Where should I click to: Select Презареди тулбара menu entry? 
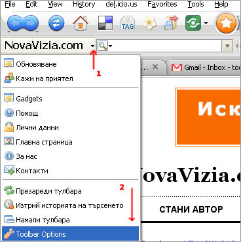pyautogui.click(x=70, y=191)
